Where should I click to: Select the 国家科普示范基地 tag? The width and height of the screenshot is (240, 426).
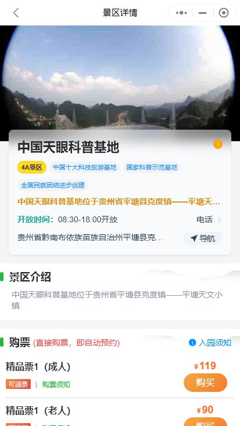(x=152, y=167)
